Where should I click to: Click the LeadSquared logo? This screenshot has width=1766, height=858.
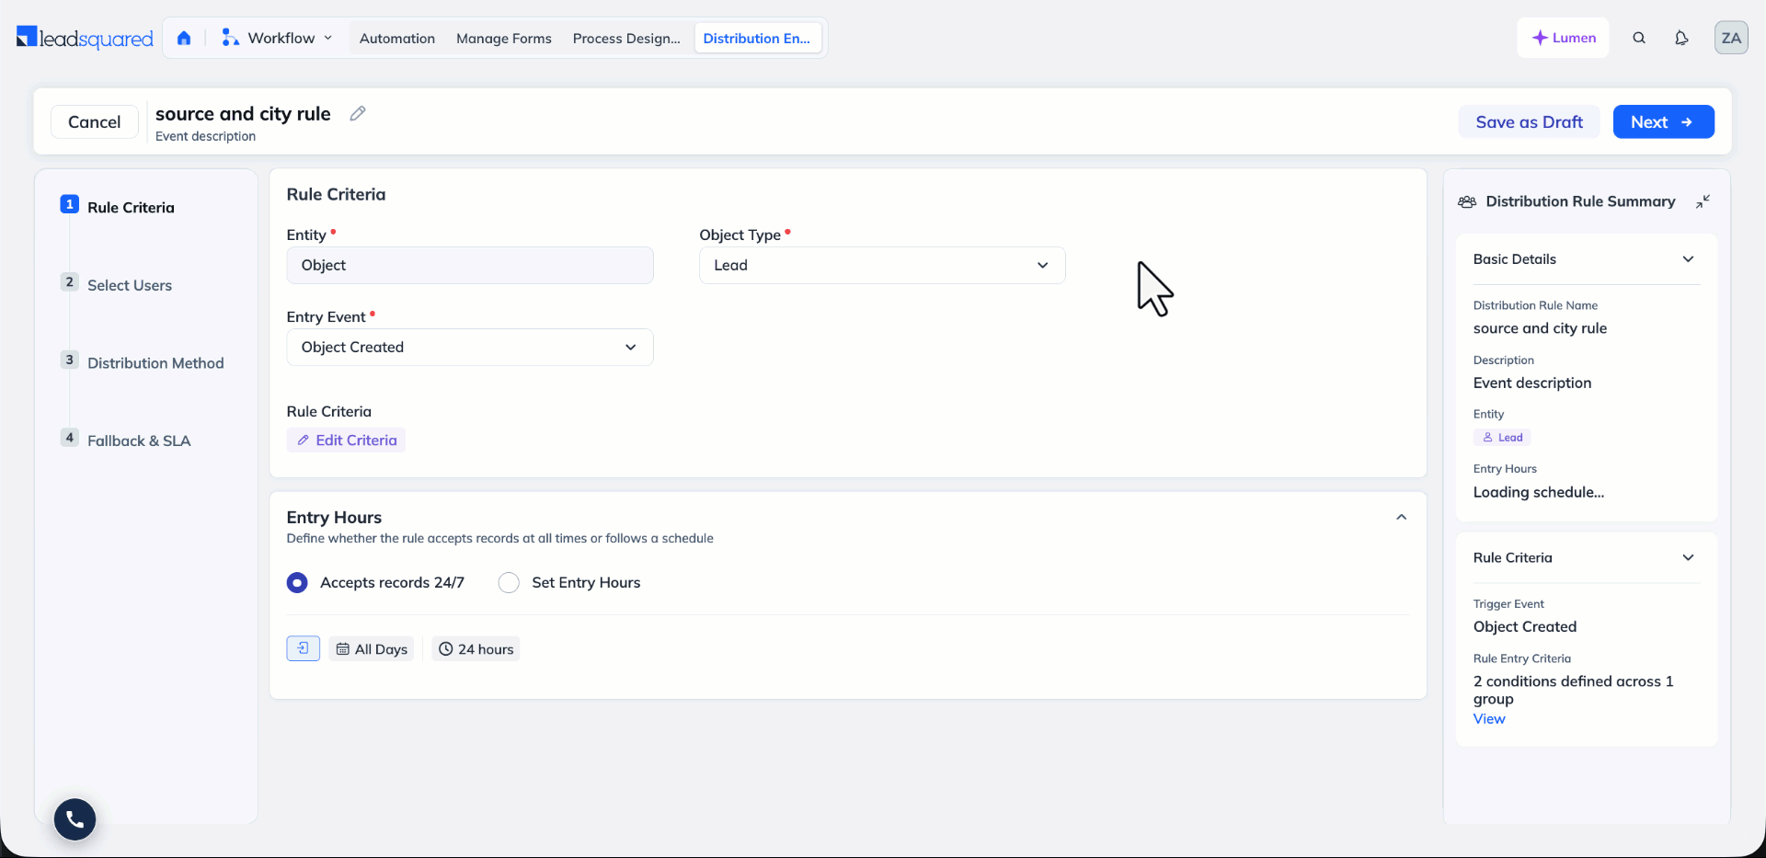85,38
